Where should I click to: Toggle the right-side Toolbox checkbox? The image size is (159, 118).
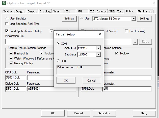117,53
